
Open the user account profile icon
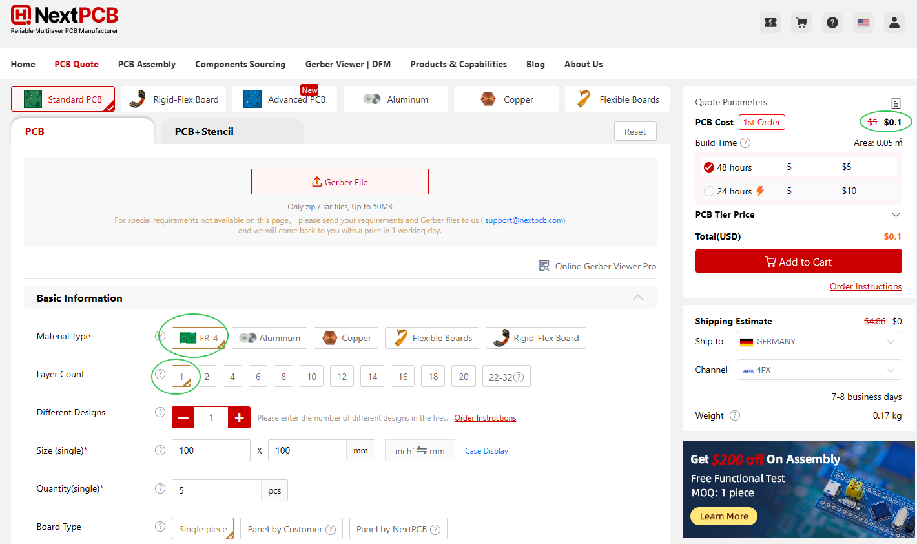tap(894, 23)
